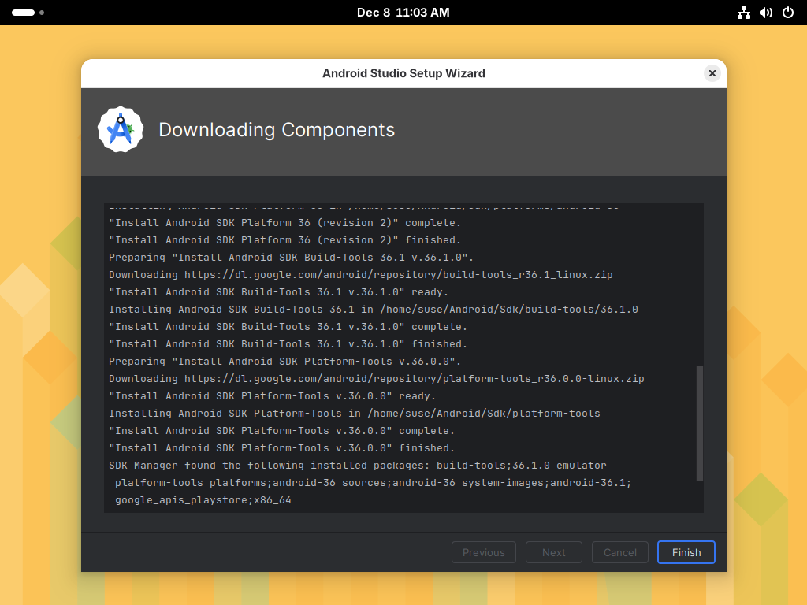Click the "Platform 36 (revision 2)" complete line
This screenshot has width=807, height=605.
284,223
